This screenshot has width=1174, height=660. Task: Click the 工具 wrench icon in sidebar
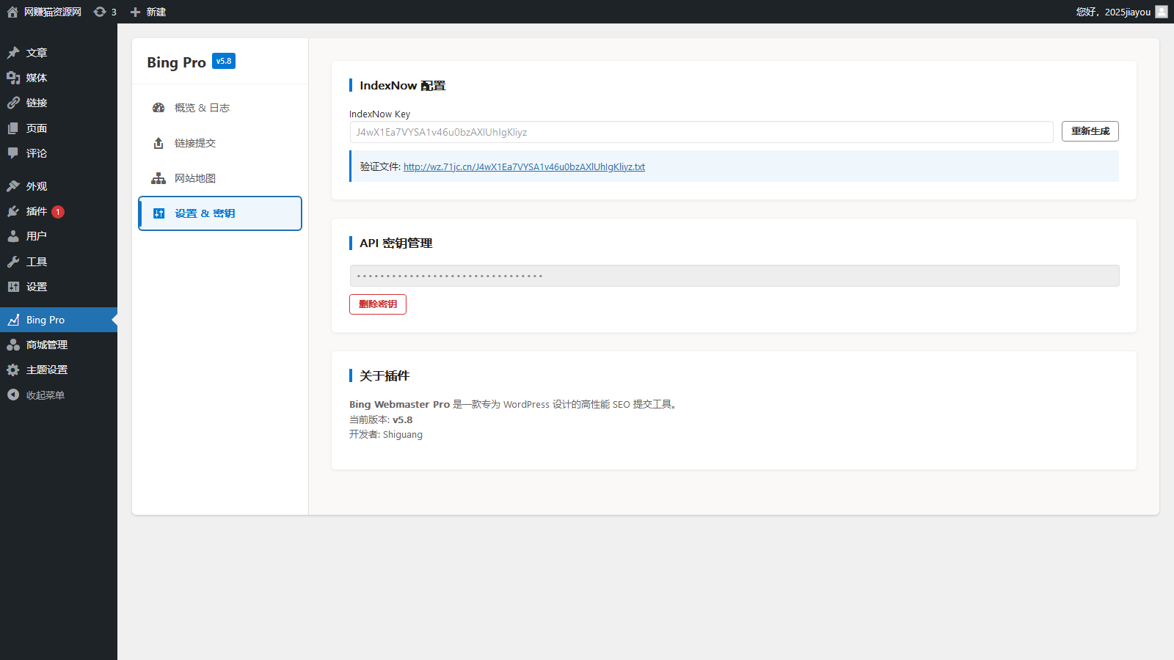click(x=13, y=262)
